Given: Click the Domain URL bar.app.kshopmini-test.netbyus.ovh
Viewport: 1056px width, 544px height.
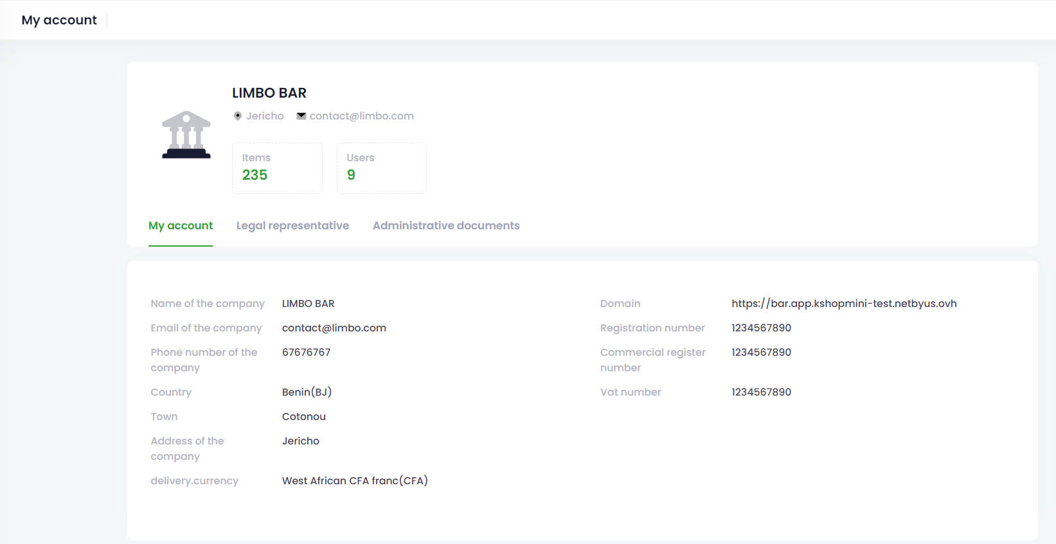Looking at the screenshot, I should coord(843,304).
